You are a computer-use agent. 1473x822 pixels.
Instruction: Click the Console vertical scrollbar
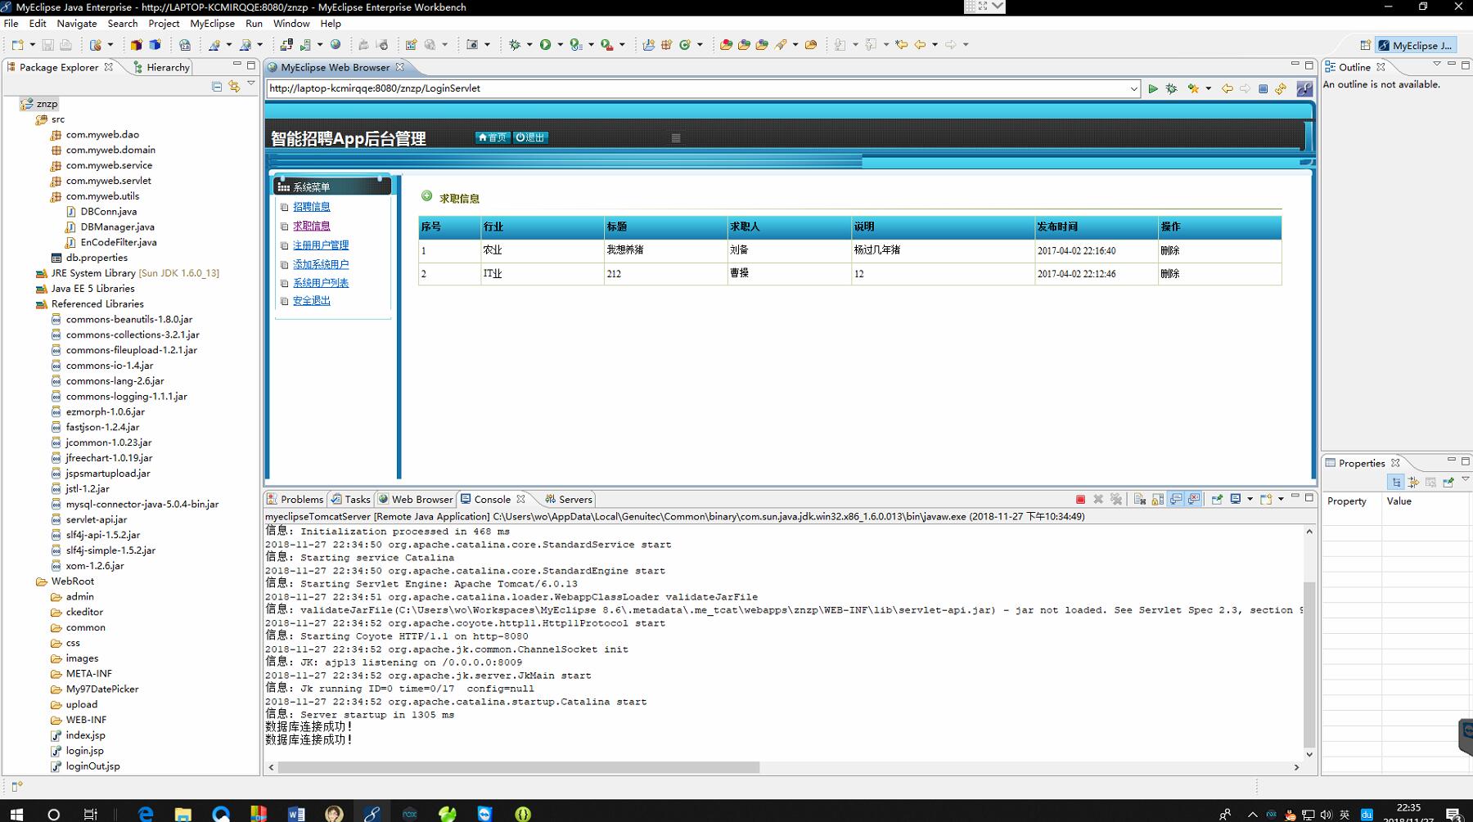coord(1309,664)
